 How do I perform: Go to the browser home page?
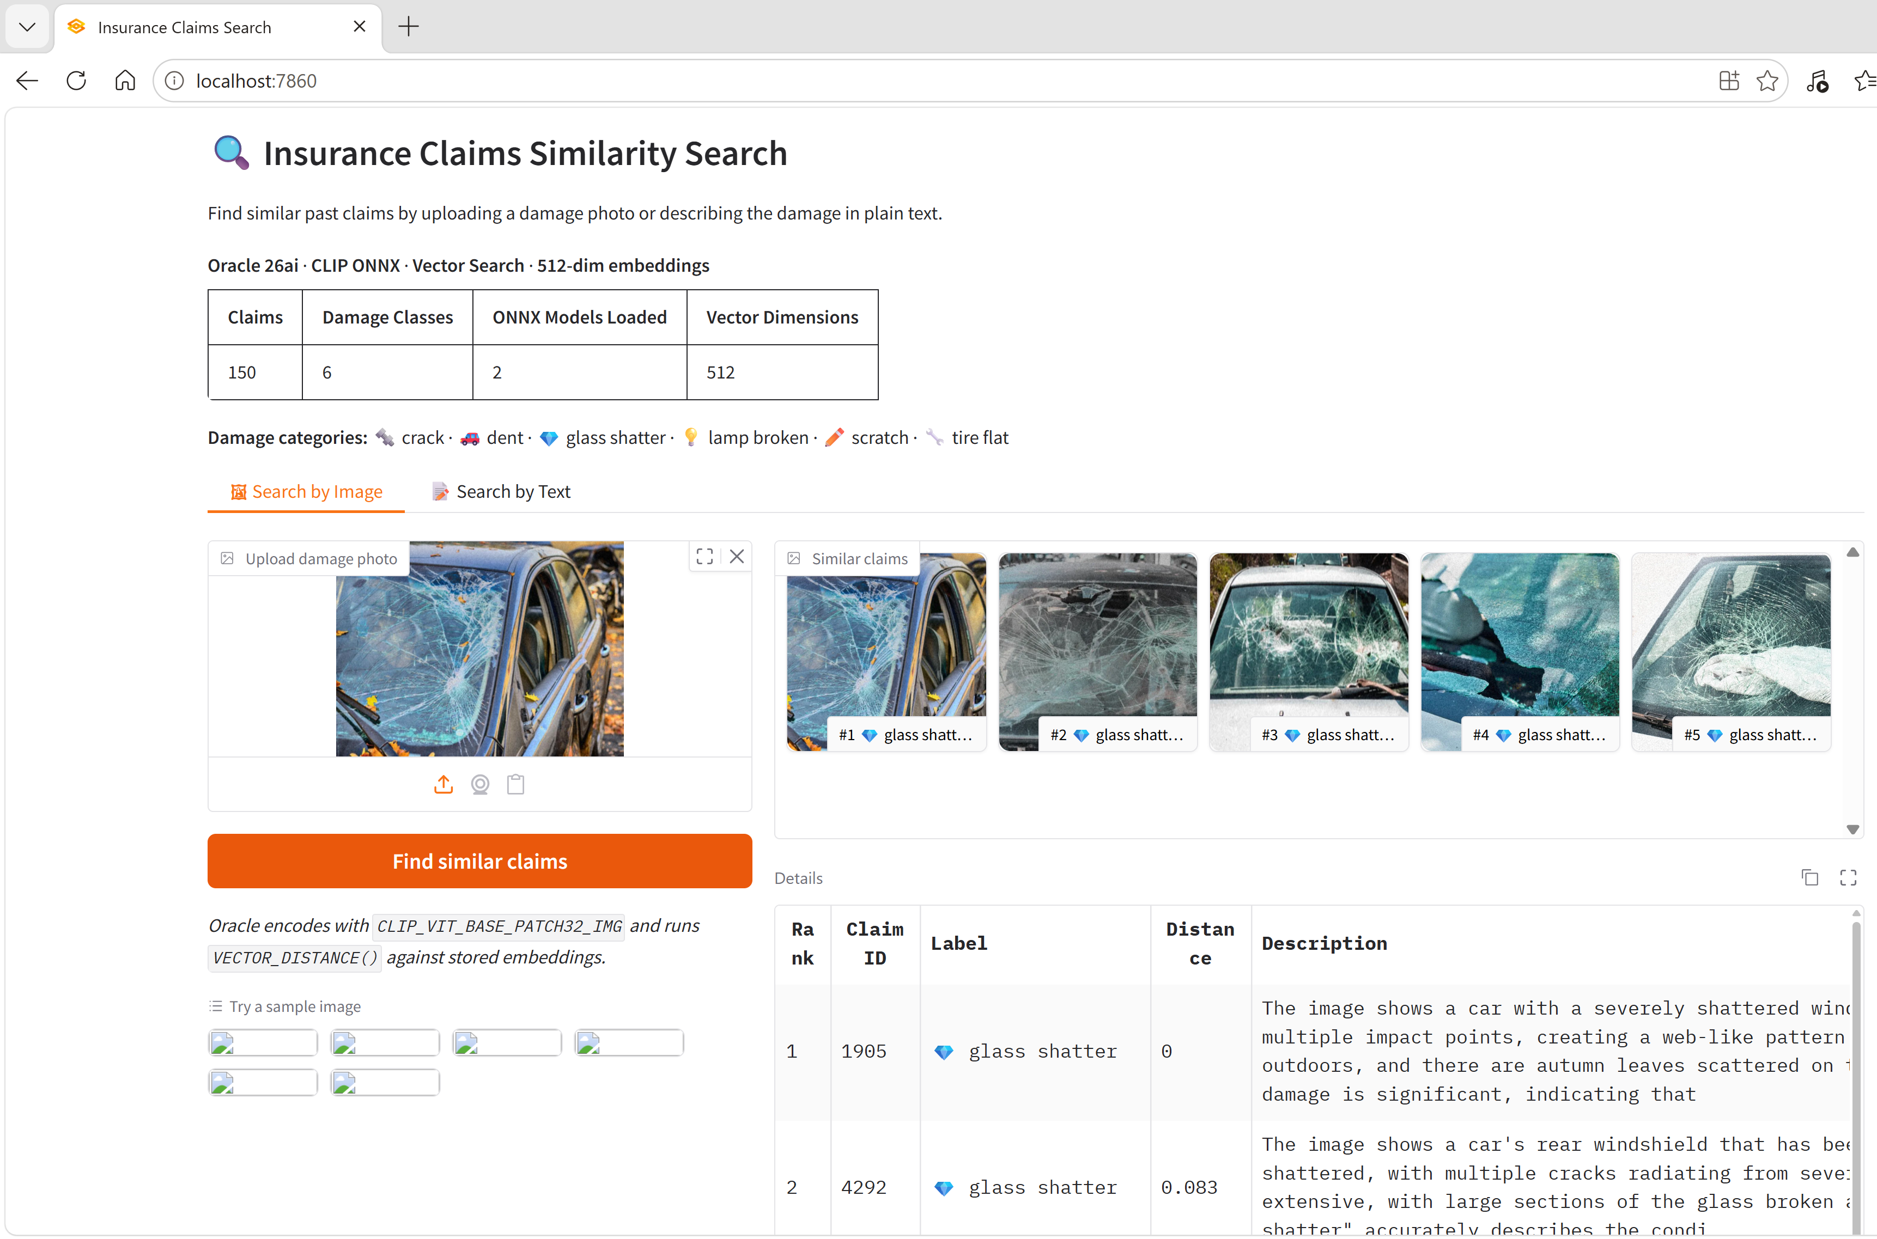pyautogui.click(x=125, y=81)
